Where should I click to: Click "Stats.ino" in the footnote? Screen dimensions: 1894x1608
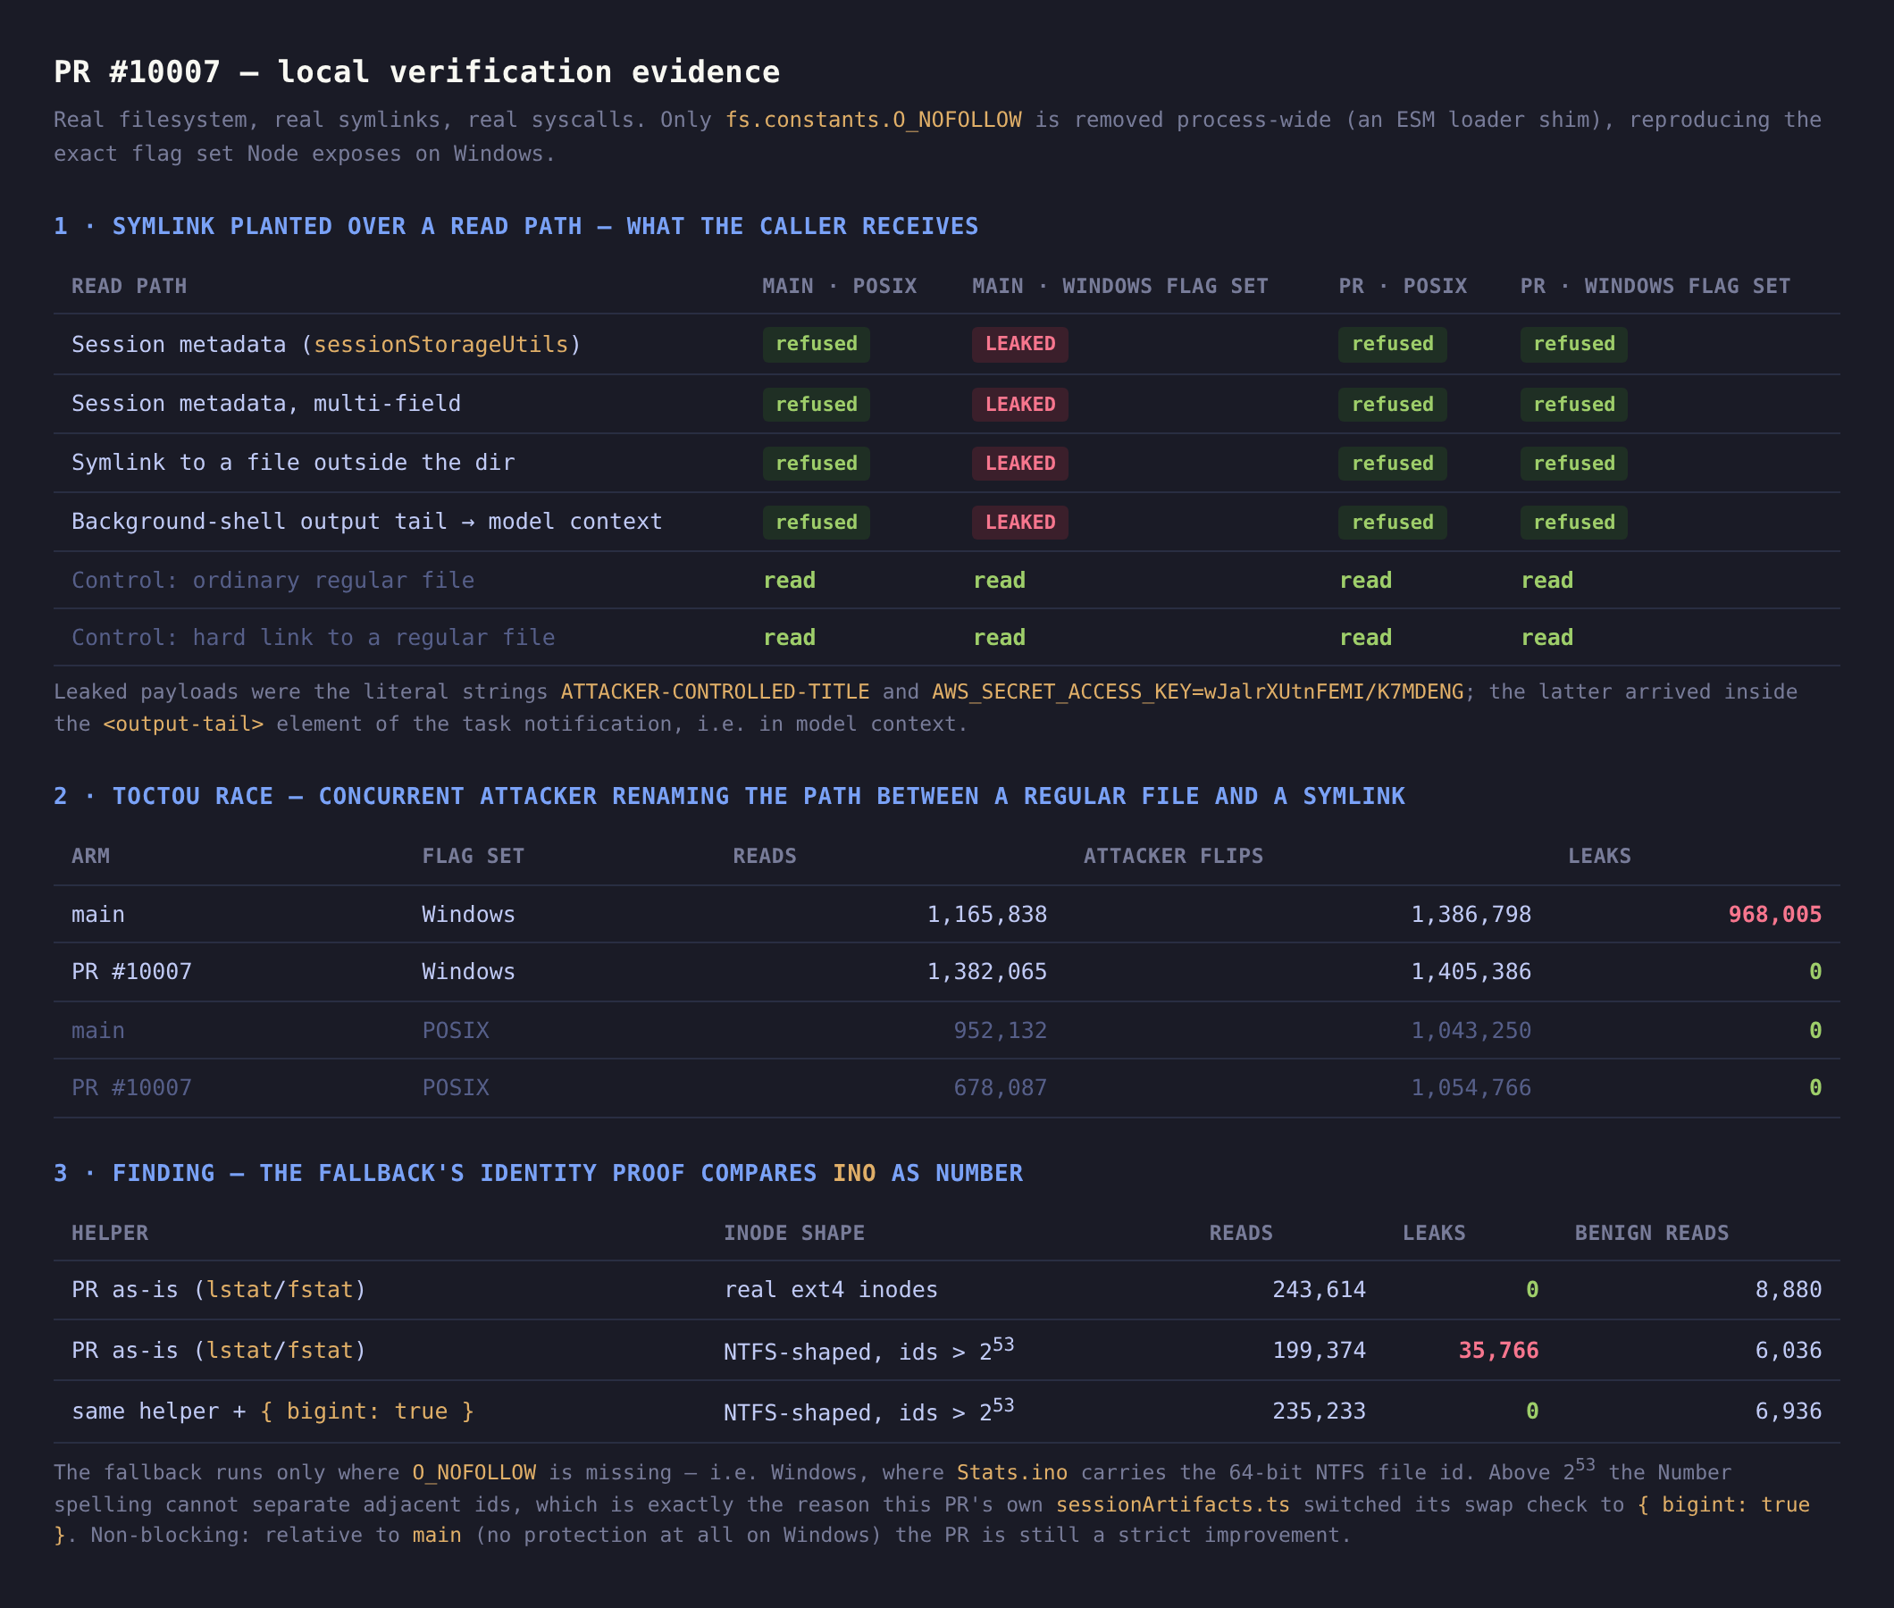pyautogui.click(x=1011, y=1473)
